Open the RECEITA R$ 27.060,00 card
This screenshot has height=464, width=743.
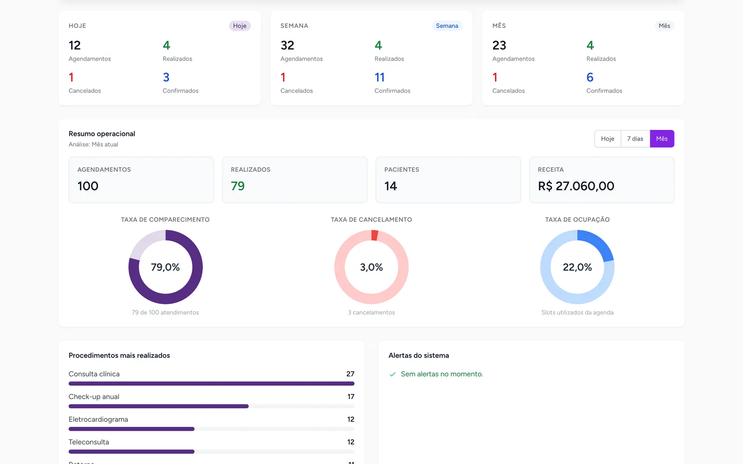click(602, 180)
